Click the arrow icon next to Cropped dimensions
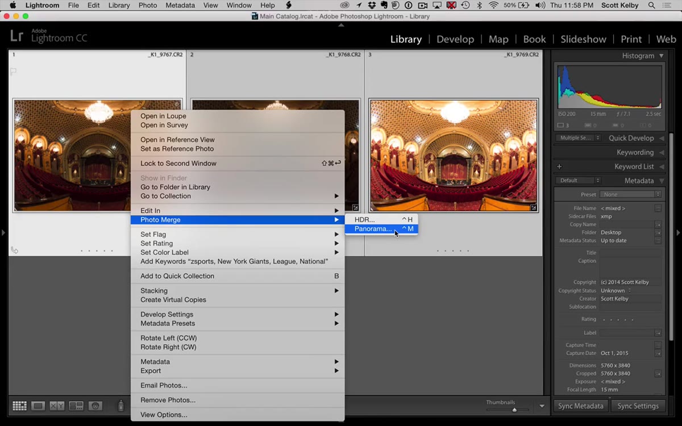 (658, 374)
